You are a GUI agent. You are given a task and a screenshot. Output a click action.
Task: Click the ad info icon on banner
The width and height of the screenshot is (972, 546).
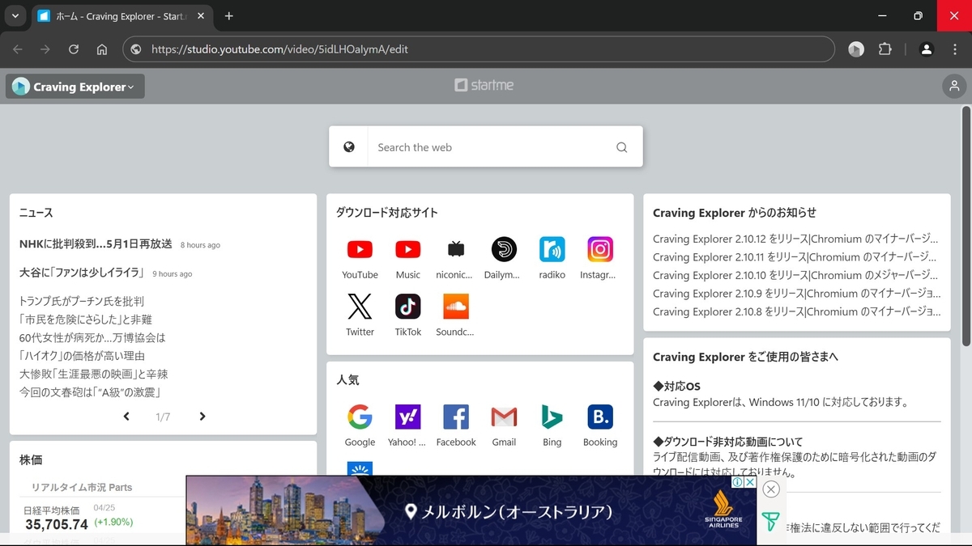point(738,482)
